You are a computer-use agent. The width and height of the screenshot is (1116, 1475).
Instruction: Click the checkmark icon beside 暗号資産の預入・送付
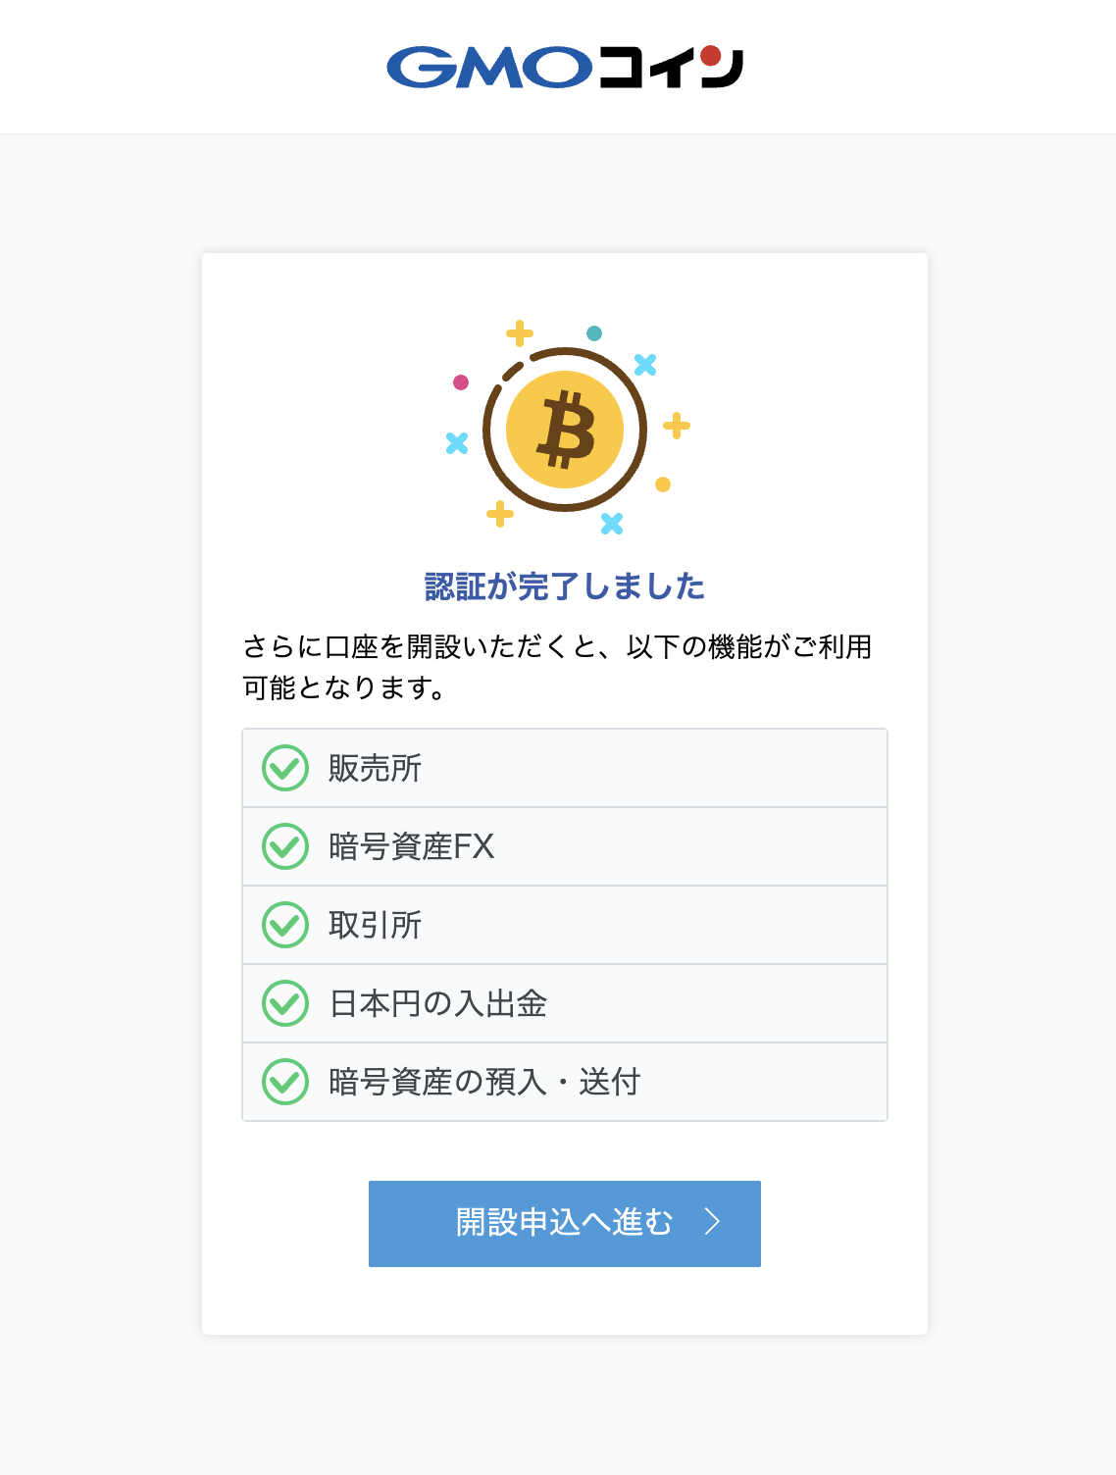(x=285, y=1082)
